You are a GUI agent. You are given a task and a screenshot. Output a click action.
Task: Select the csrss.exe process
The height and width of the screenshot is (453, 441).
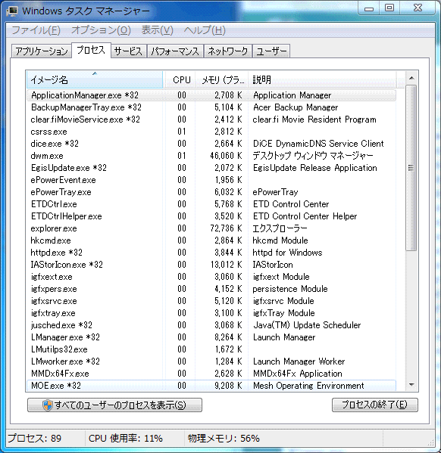click(x=211, y=132)
